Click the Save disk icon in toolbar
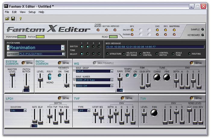Viewport: 211px width, 139px height. coord(13,19)
